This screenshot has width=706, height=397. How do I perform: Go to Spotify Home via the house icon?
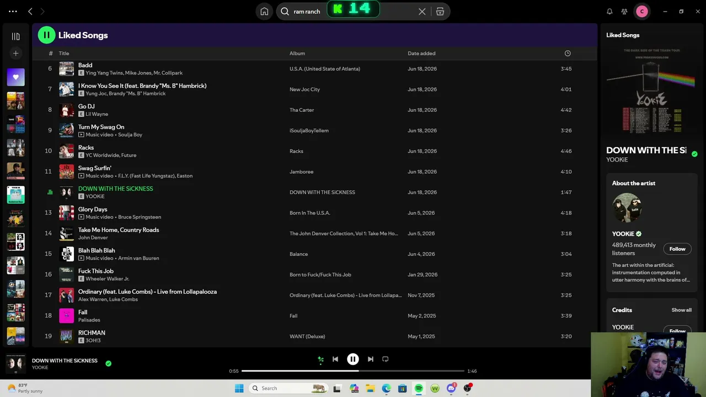click(x=264, y=12)
